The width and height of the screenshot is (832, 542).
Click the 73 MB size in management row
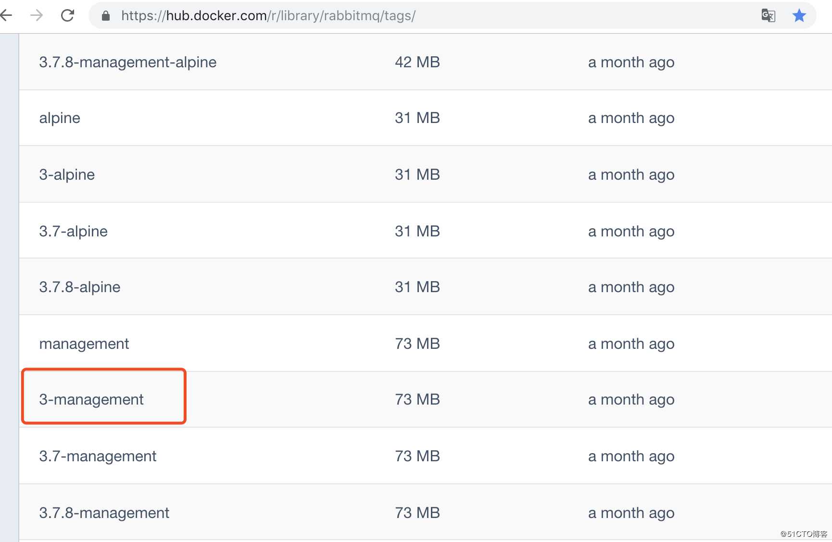[x=417, y=344]
